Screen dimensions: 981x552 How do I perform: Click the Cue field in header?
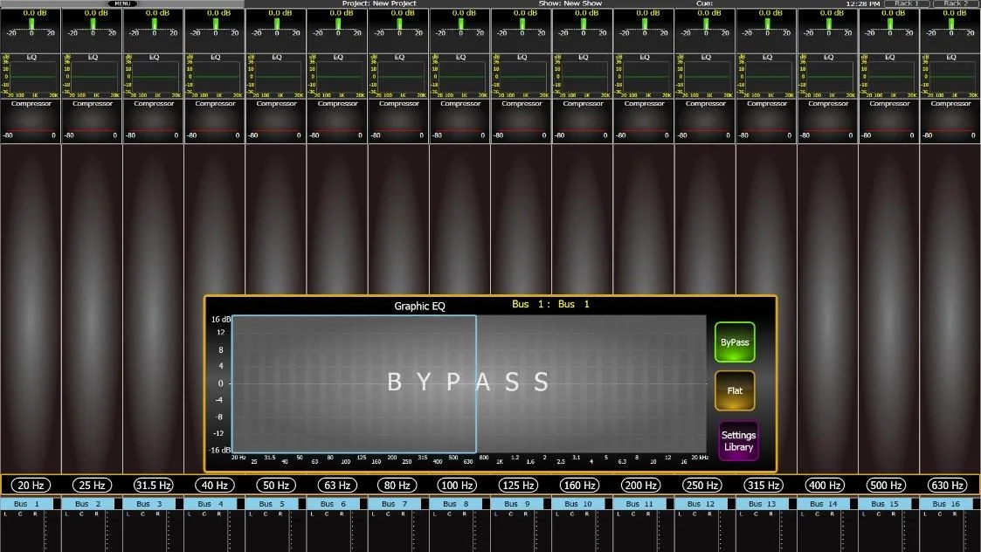[704, 3]
